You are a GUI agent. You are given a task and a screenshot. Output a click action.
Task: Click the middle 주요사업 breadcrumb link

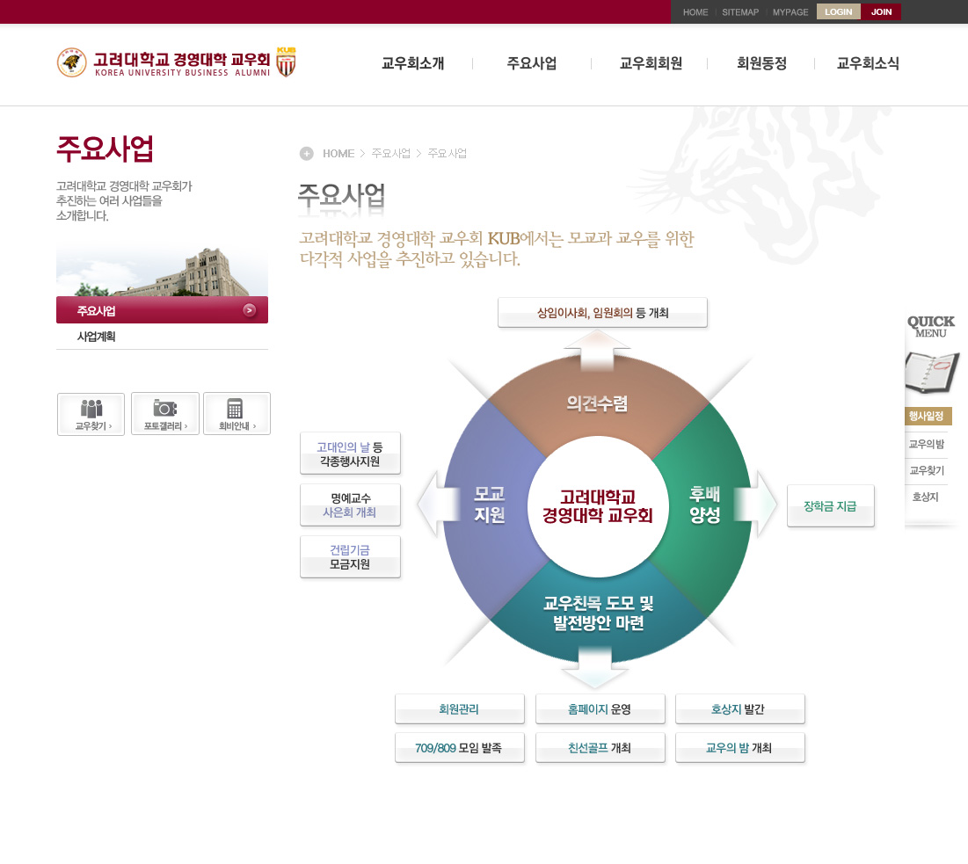(x=390, y=153)
